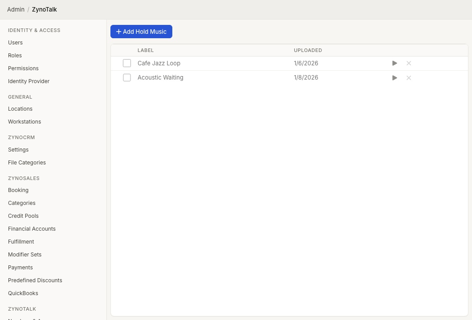Select the Acoustic Waiting label

[160, 77]
